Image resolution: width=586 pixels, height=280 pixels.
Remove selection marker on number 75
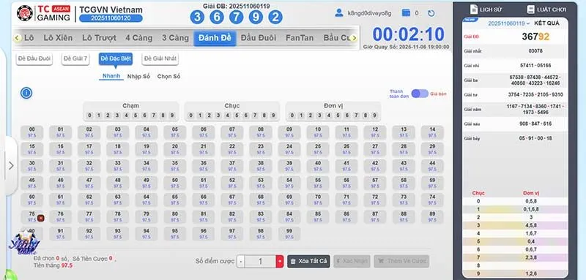41,218
